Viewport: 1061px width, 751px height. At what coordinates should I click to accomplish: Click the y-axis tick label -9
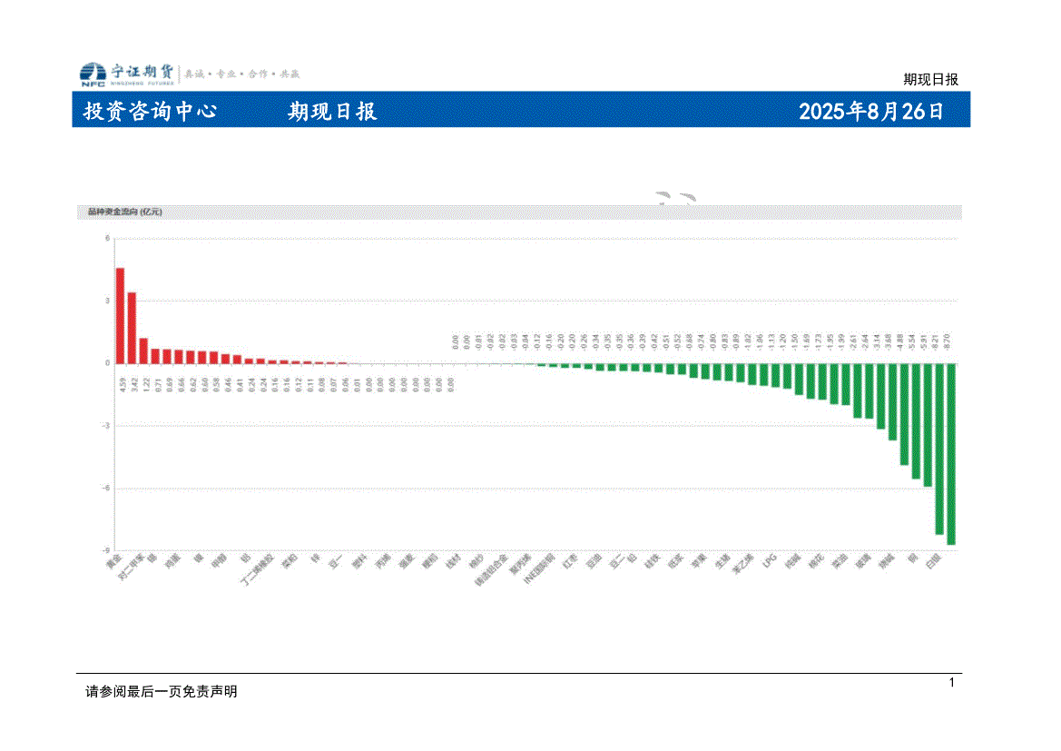[x=106, y=550]
